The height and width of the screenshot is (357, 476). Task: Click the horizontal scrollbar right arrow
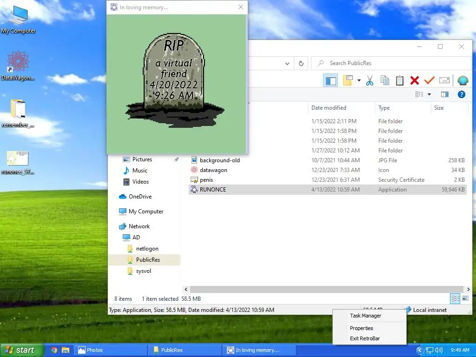468,289
